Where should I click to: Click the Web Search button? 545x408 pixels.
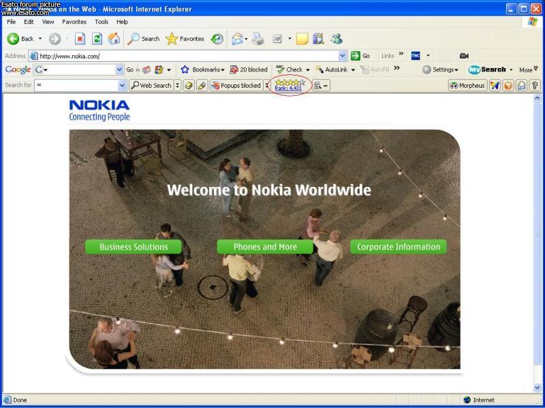point(151,86)
